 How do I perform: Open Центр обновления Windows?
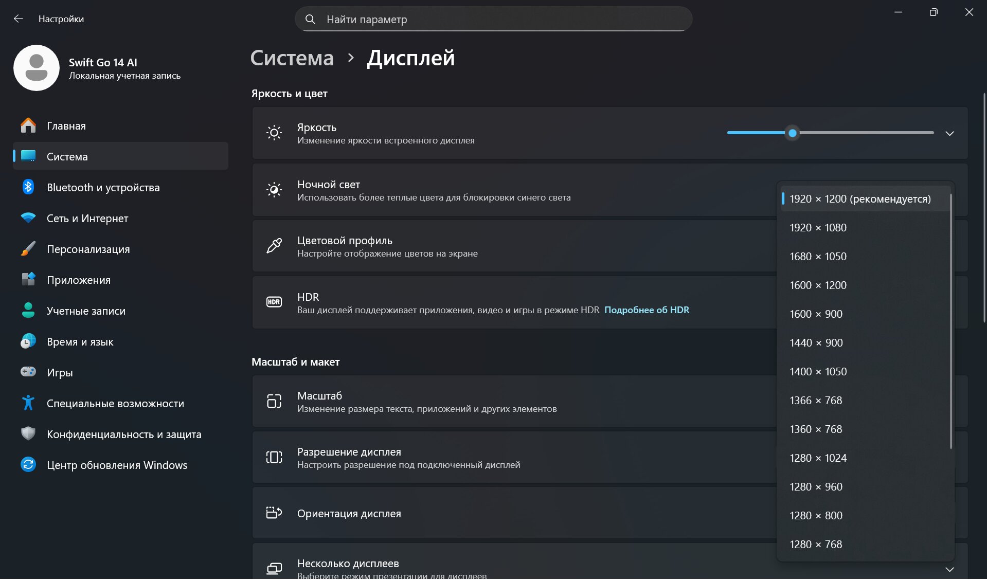point(117,465)
